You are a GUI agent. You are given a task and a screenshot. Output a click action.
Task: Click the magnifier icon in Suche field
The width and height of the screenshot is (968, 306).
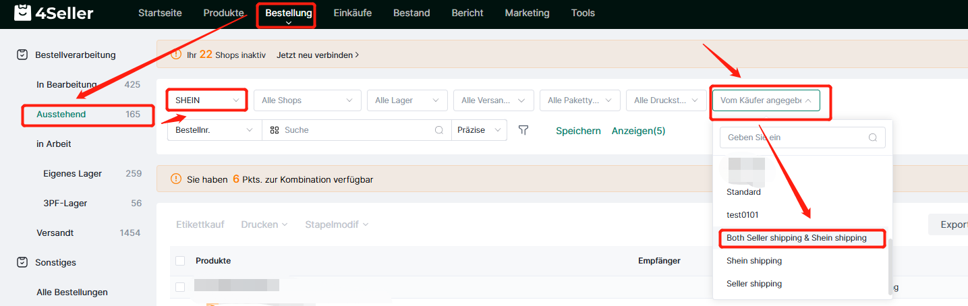[x=439, y=130]
